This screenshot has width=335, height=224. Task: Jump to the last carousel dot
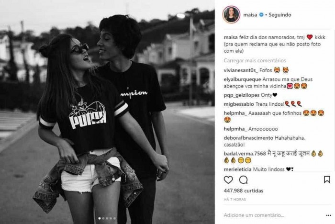[x=114, y=218]
